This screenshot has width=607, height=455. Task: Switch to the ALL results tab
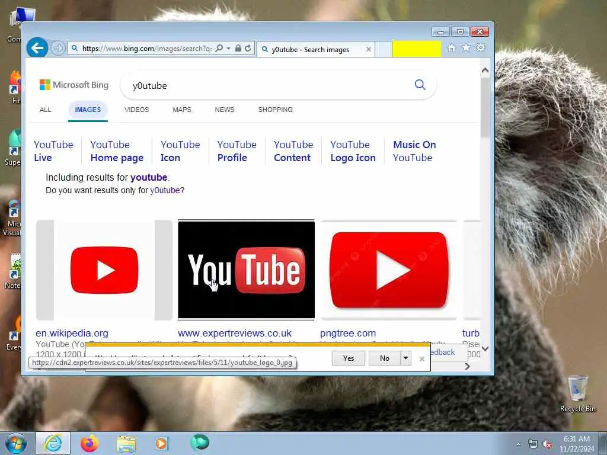[x=45, y=110]
